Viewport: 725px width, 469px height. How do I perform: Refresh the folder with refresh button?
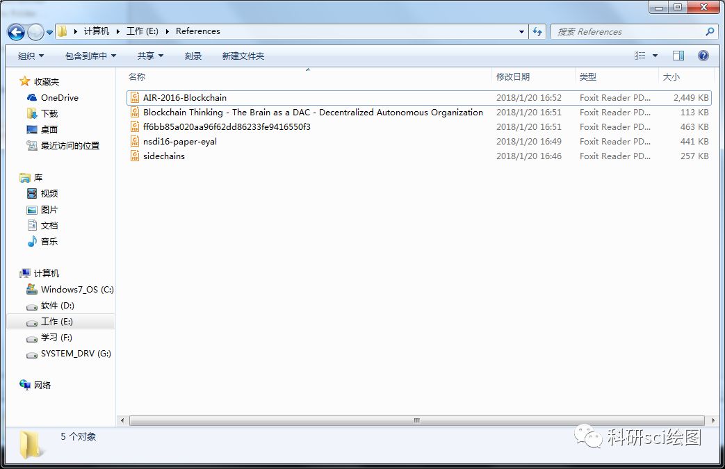coord(537,31)
